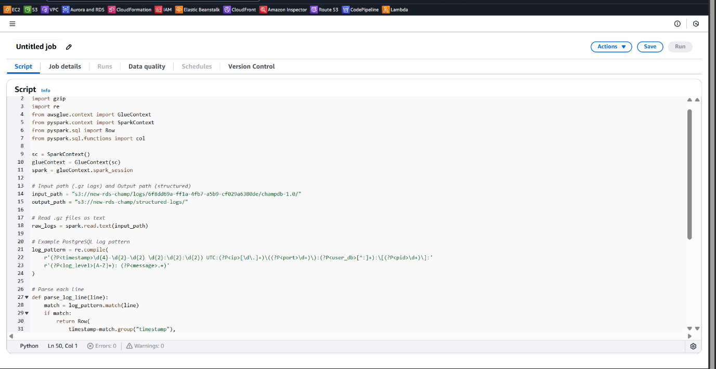The image size is (716, 369).
Task: Open the CloudFront shortcut
Action: tap(240, 9)
